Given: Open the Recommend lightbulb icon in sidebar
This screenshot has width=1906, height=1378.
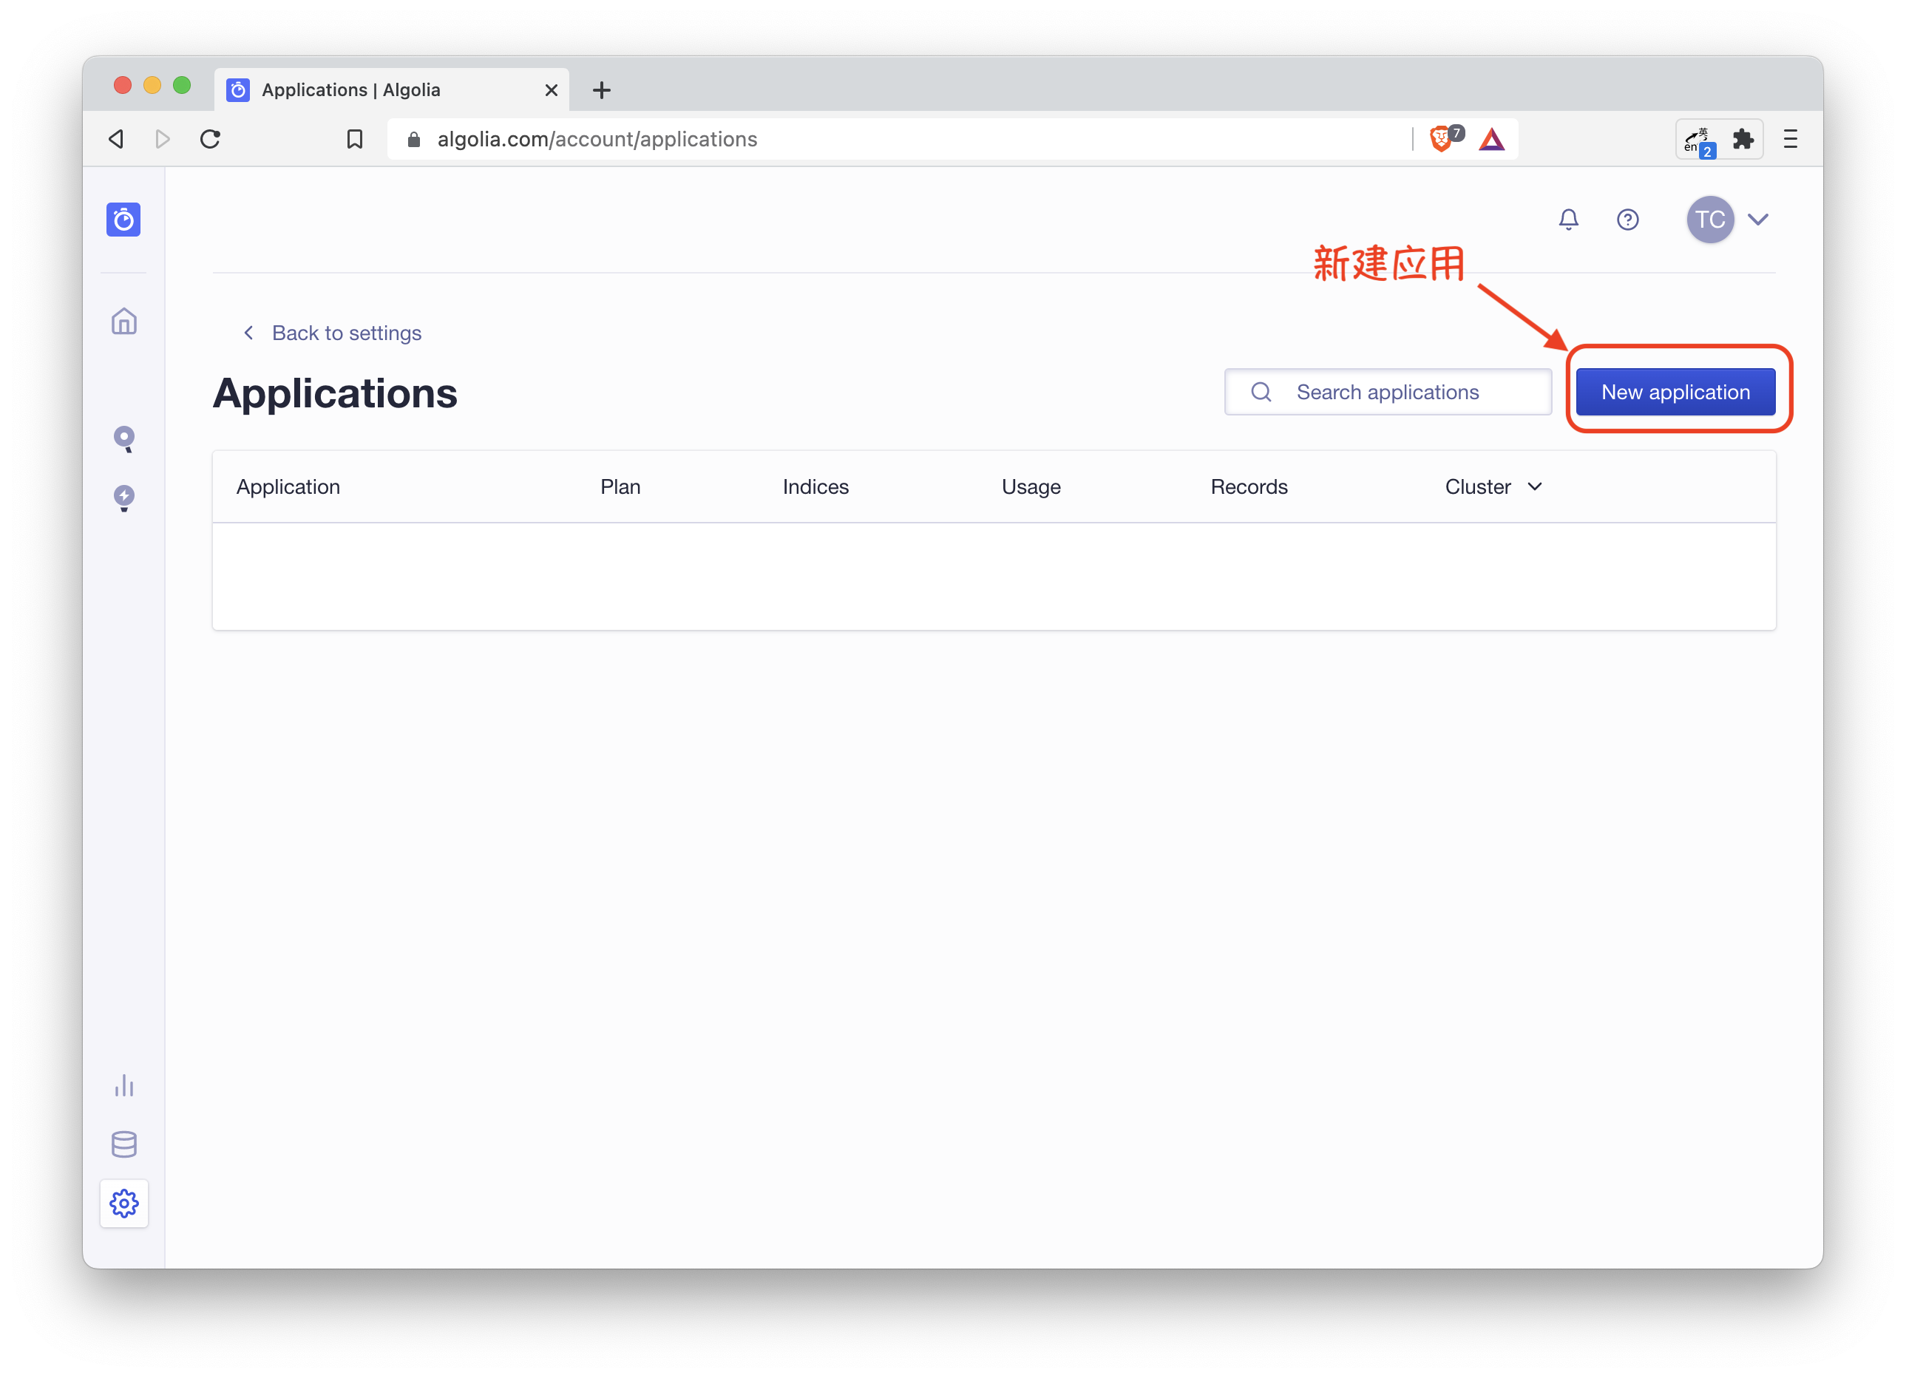Looking at the screenshot, I should [x=123, y=498].
